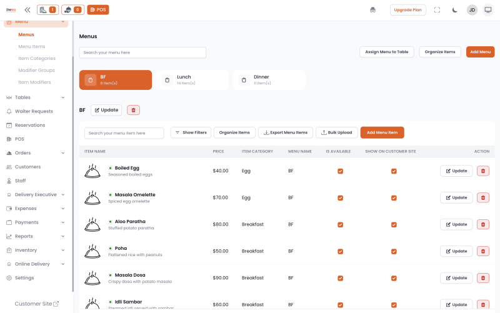Open Item Modifiers in sidebar

pyautogui.click(x=34, y=82)
